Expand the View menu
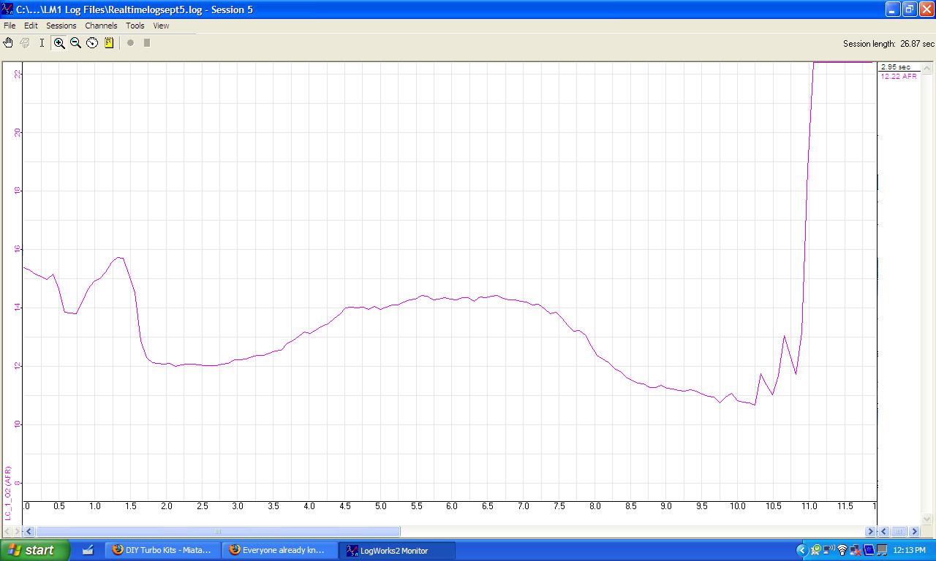Viewport: 936px width, 561px height. (x=161, y=26)
